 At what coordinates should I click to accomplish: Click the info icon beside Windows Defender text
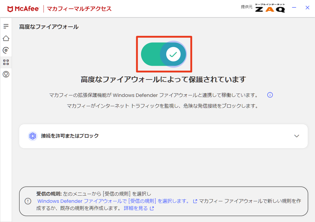pyautogui.click(x=270, y=95)
